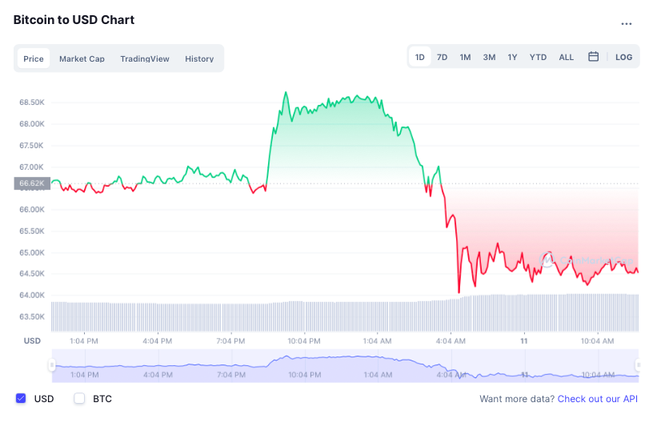Select the Price tab
The height and width of the screenshot is (423, 657).
(34, 58)
